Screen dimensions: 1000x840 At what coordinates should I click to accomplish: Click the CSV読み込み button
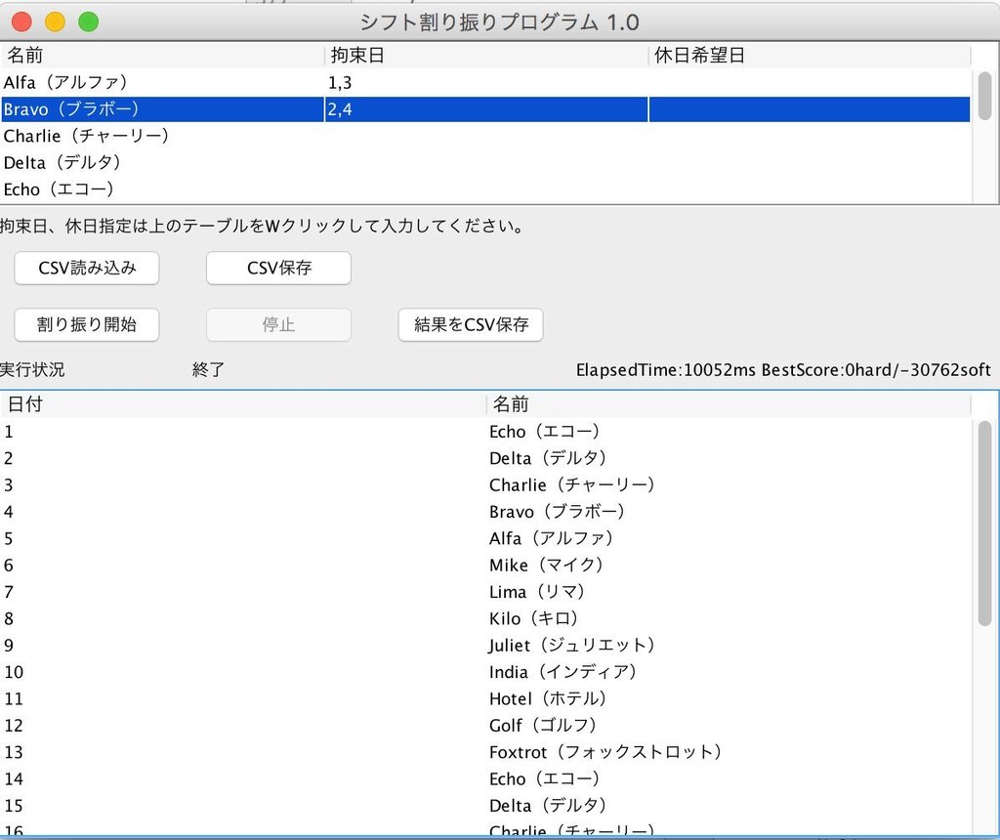[86, 269]
